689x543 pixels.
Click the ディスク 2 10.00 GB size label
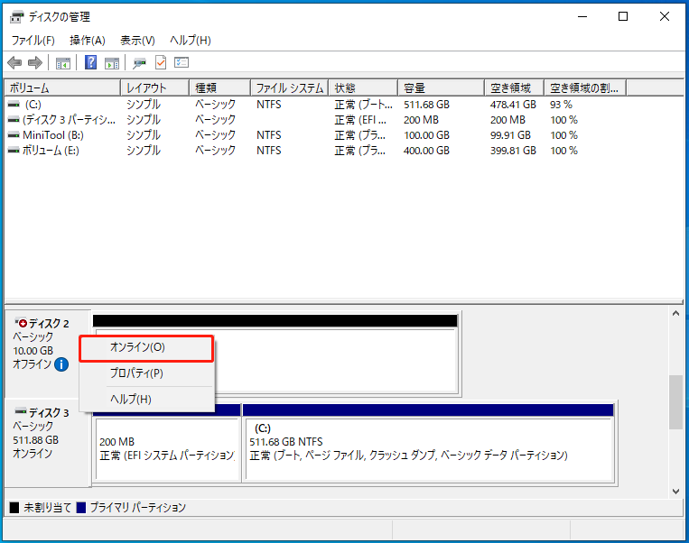click(x=33, y=351)
